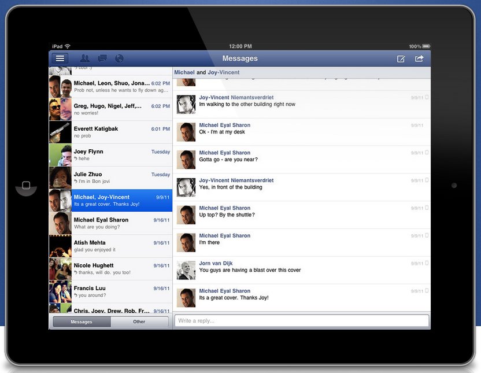Tap the device icon beside 'Up top? By the shuttle?'

427,208
